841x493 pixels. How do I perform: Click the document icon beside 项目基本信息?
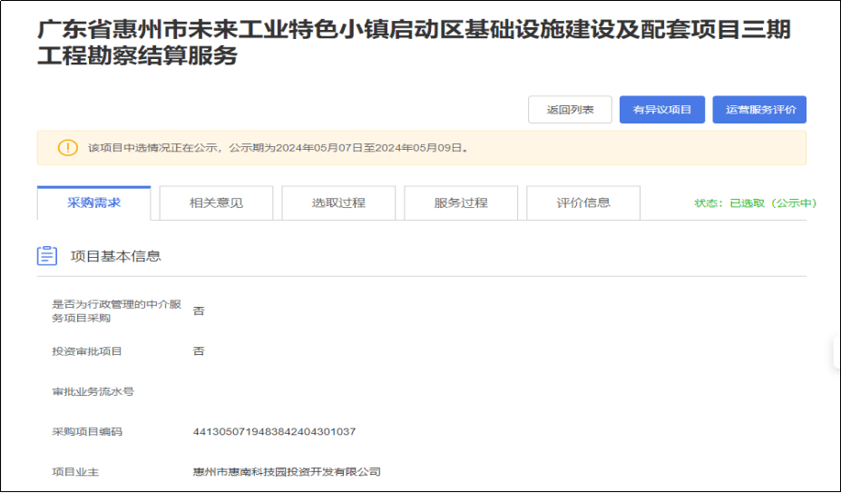pyautogui.click(x=47, y=256)
